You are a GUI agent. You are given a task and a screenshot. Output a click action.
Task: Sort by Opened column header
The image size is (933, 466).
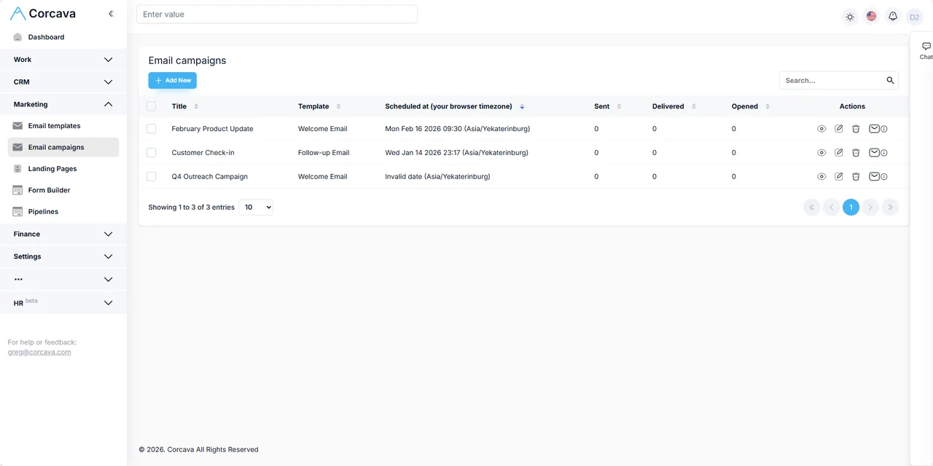tap(751, 106)
